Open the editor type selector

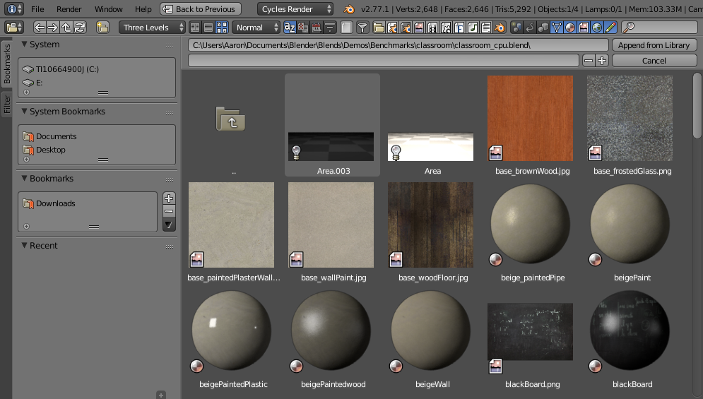click(x=14, y=28)
